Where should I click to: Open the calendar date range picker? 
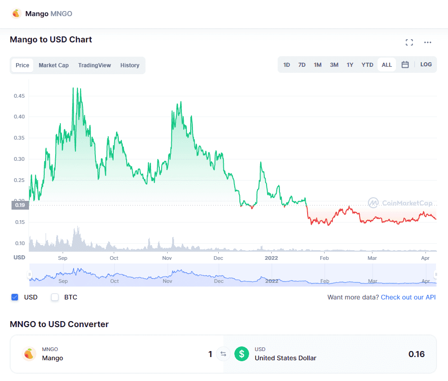pos(405,64)
